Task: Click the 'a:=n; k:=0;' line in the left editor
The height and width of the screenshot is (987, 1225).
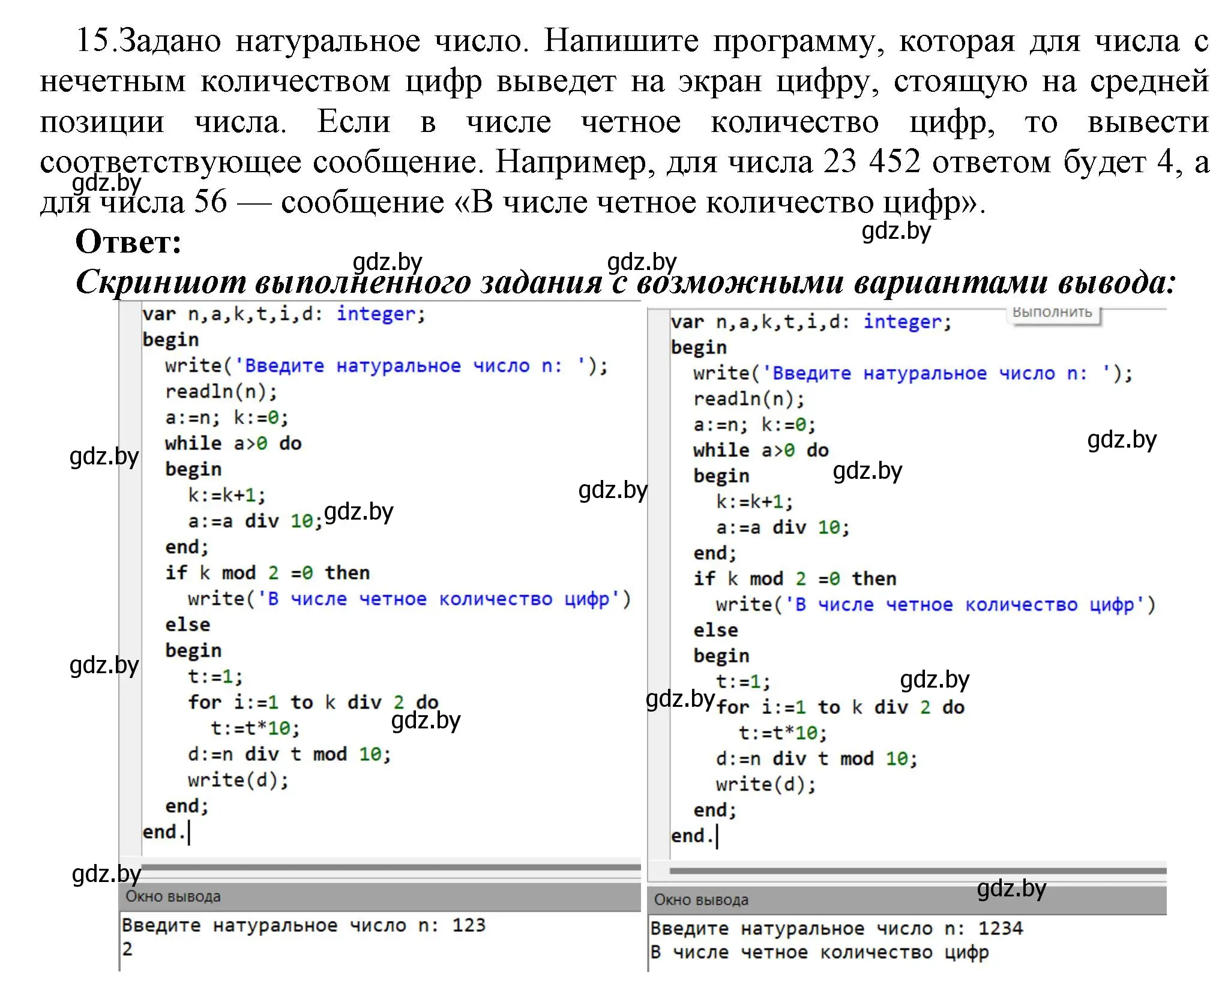Action: [x=227, y=417]
